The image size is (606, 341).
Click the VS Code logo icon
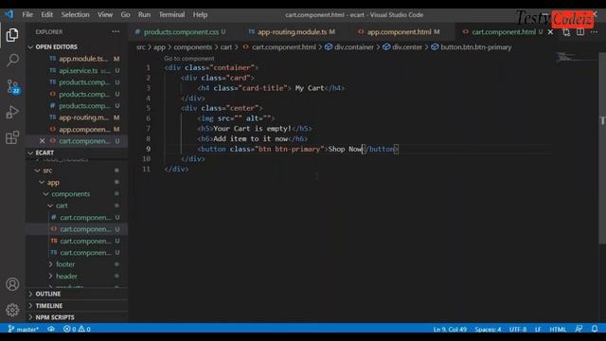(9, 15)
